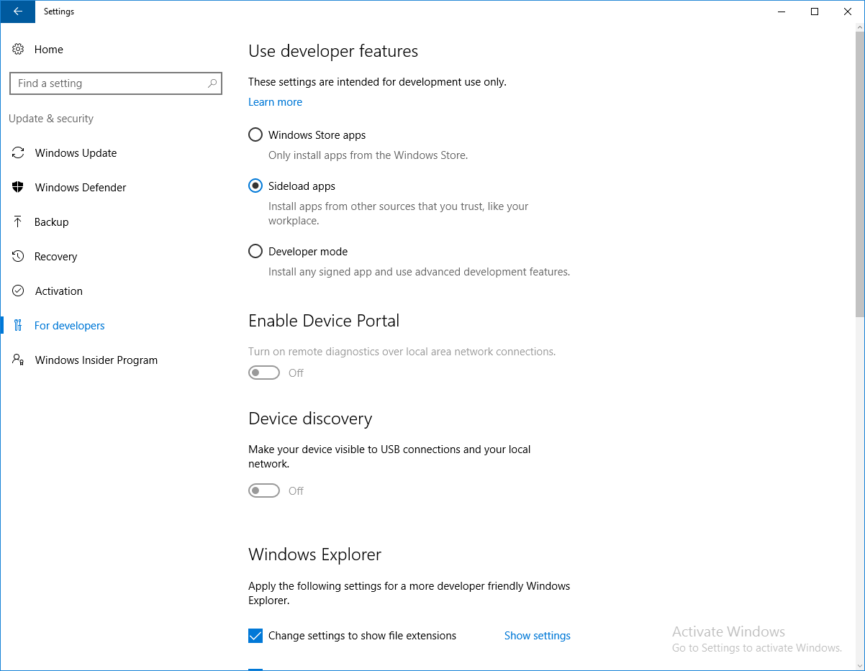Click the Windows Update sync icon

[x=18, y=153]
